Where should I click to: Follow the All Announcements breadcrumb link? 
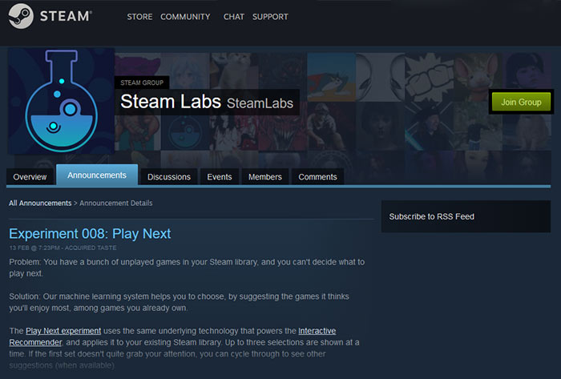[x=40, y=203]
